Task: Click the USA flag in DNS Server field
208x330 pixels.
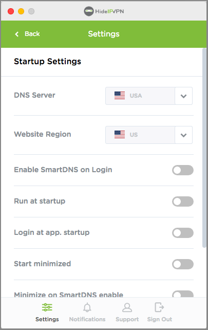Action: pyautogui.click(x=120, y=95)
